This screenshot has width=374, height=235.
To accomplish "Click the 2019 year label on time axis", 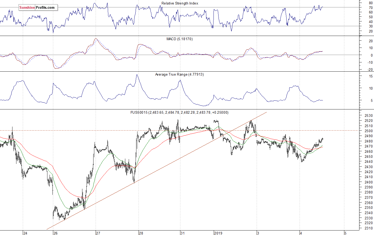I will (218, 233).
